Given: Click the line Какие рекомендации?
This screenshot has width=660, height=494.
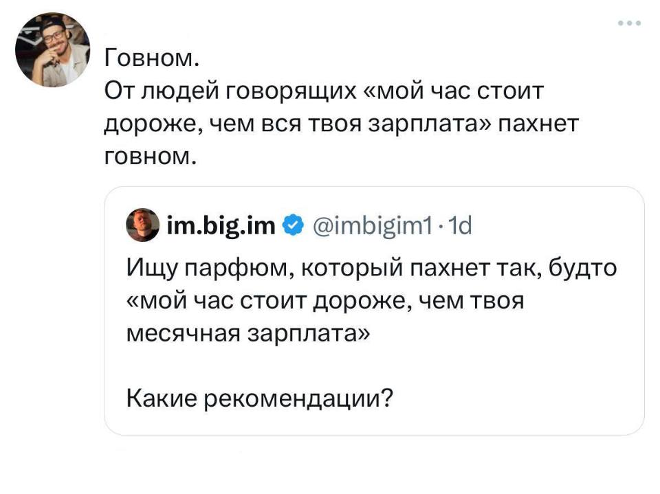Looking at the screenshot, I should click(x=261, y=395).
